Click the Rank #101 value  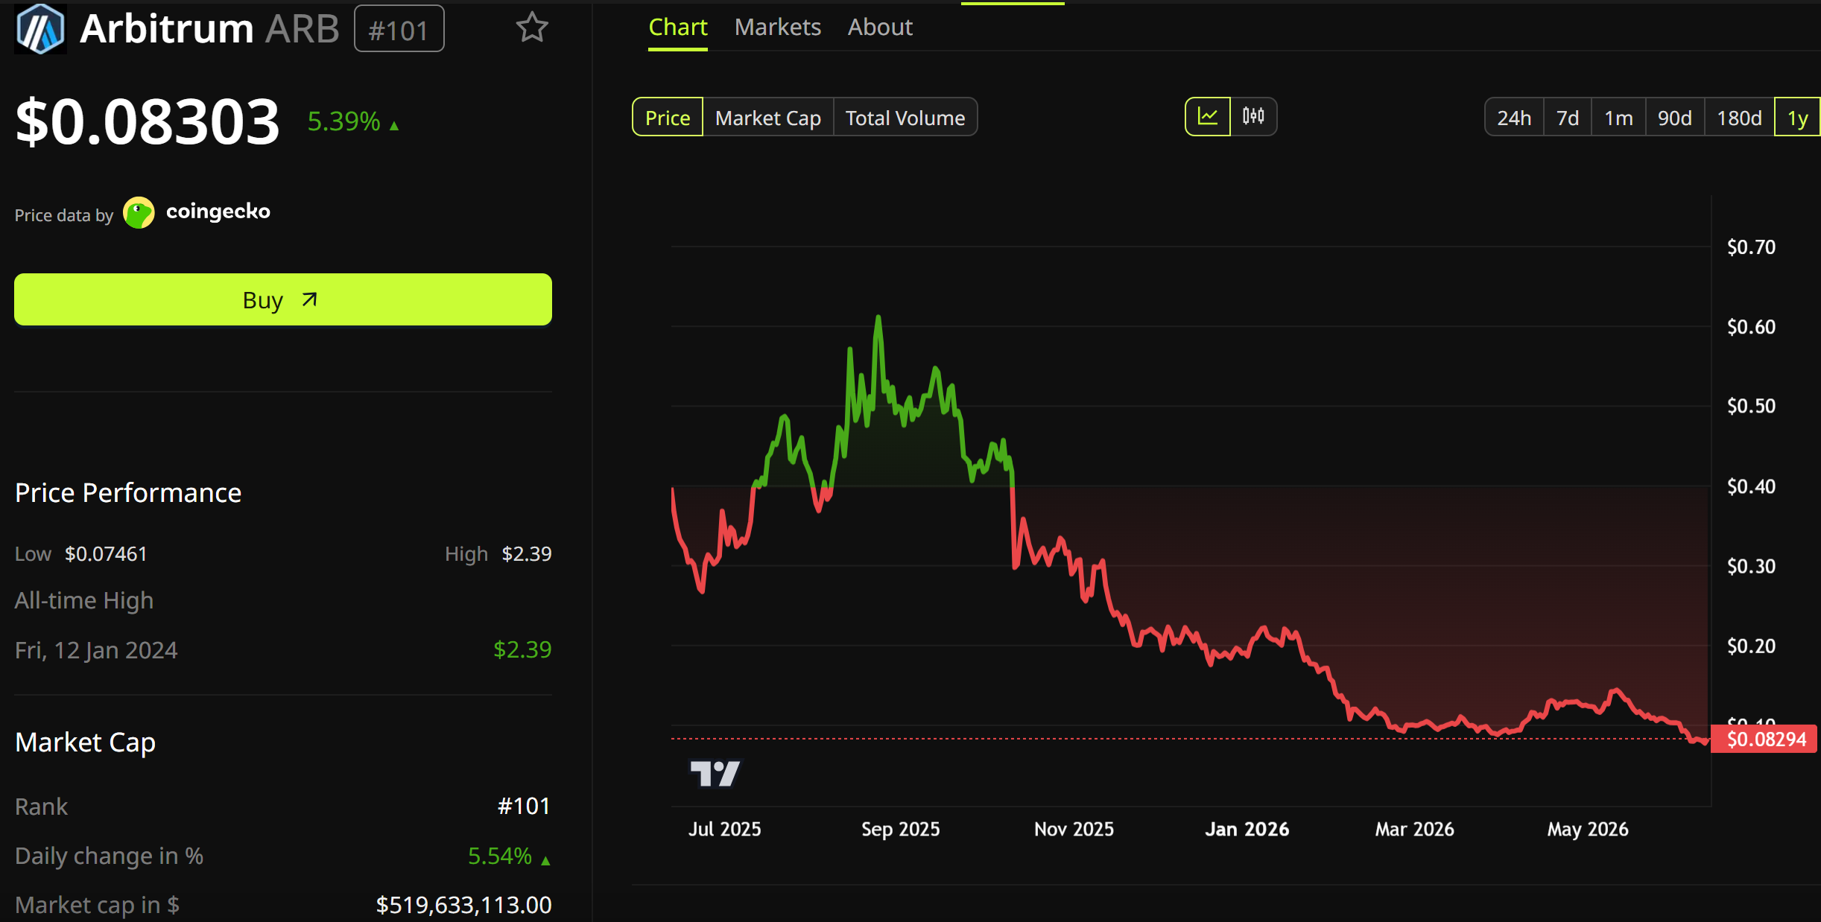[x=524, y=806]
